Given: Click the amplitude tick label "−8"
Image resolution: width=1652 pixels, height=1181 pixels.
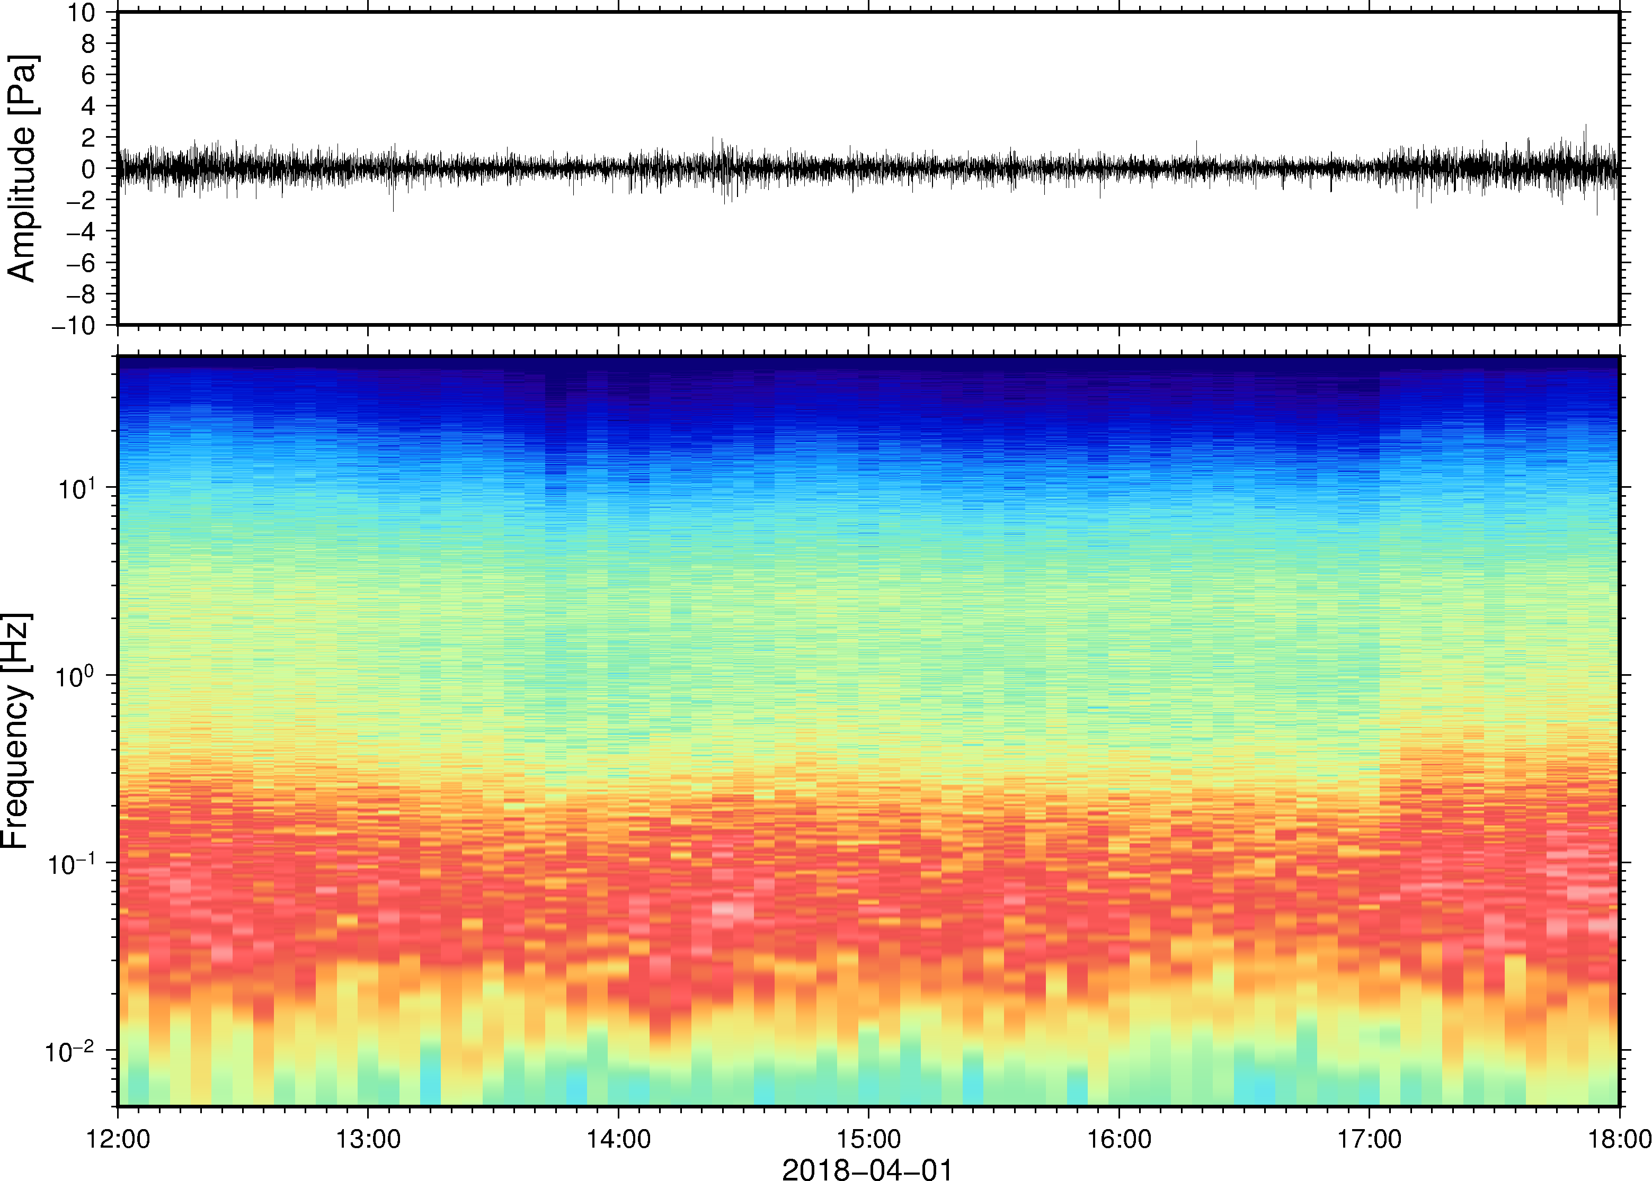Looking at the screenshot, I should pyautogui.click(x=81, y=294).
